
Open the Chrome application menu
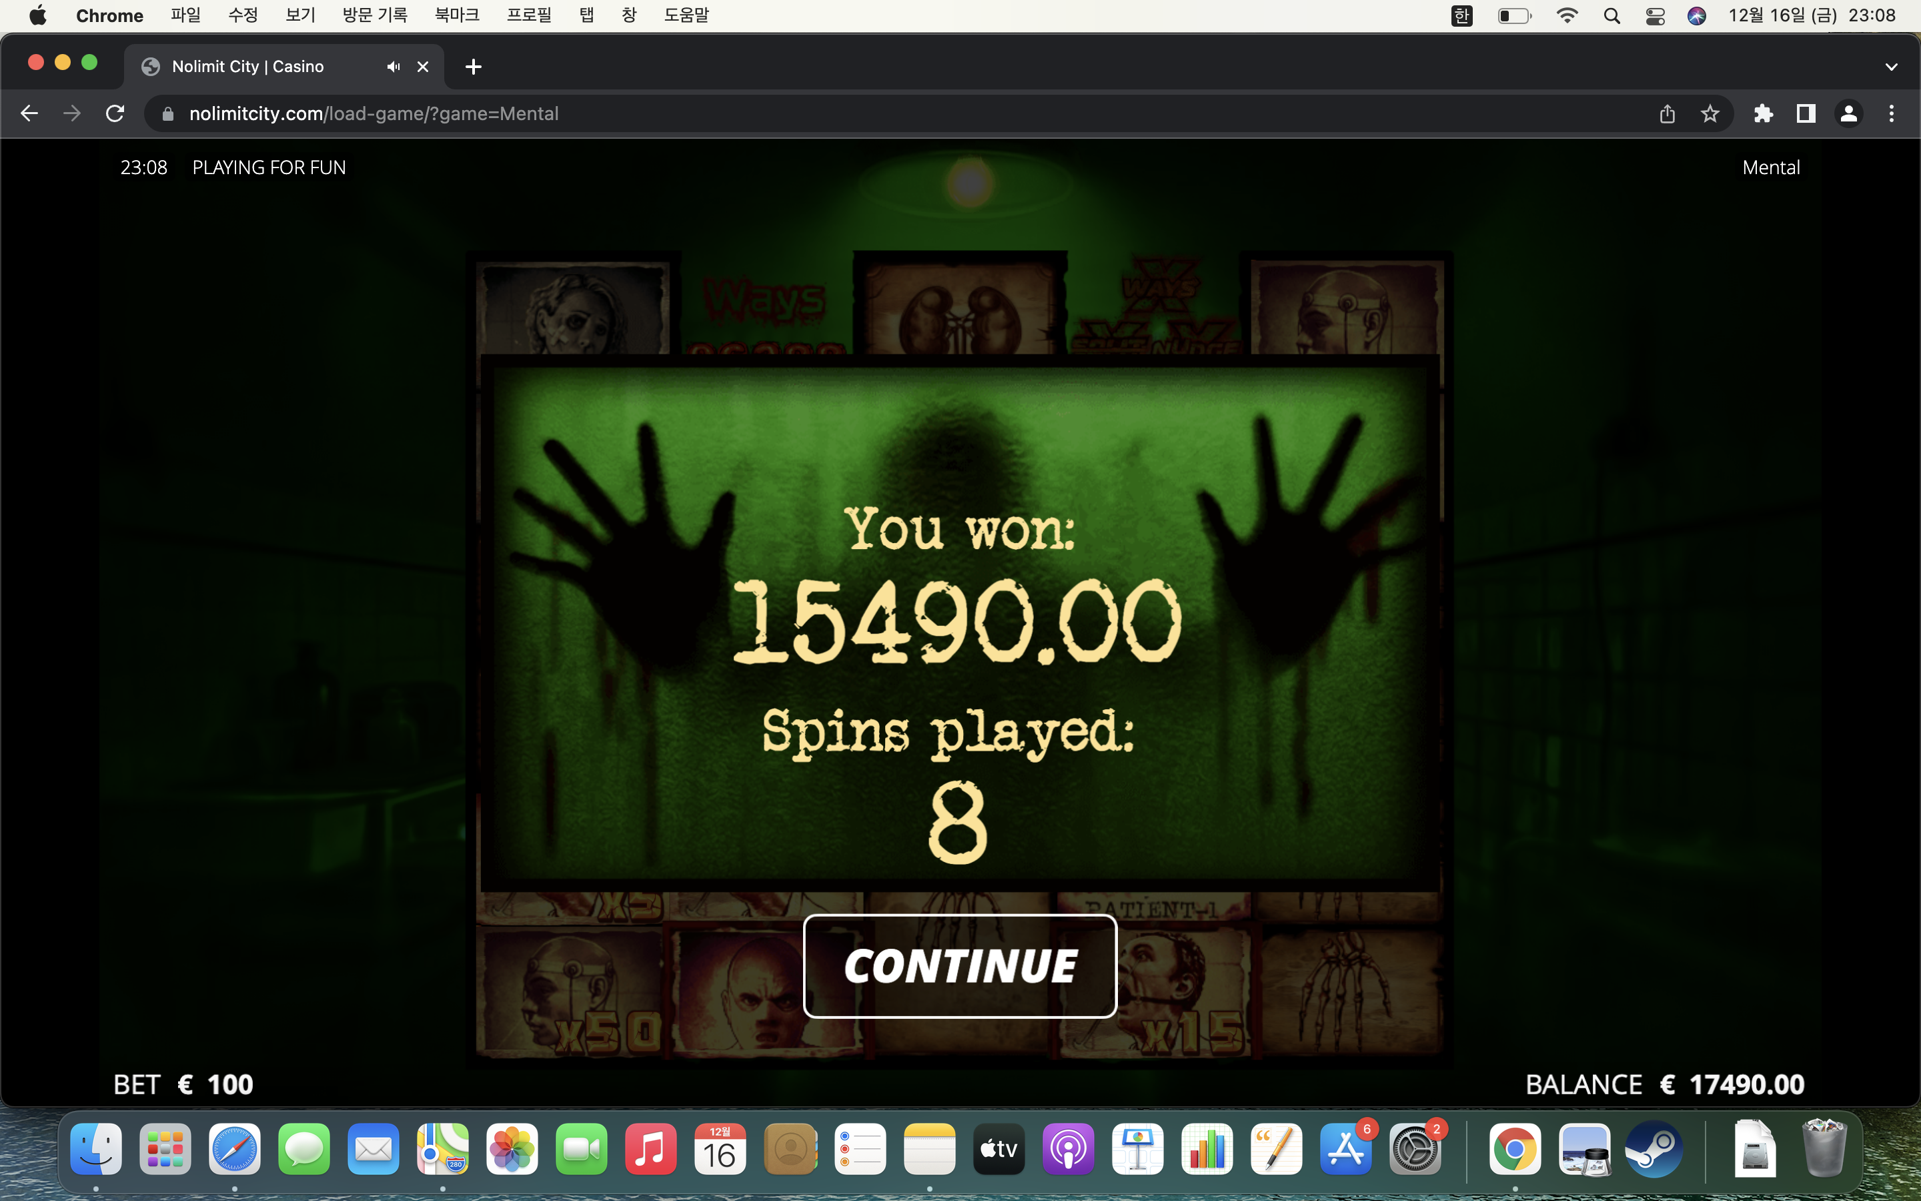click(109, 15)
